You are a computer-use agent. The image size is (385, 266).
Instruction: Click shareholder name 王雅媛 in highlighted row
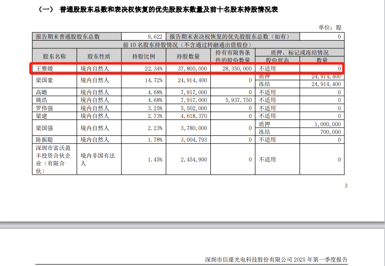[x=44, y=69]
